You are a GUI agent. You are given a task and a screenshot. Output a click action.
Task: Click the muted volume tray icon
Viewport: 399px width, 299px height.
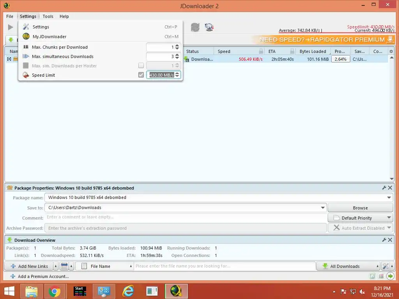pyautogui.click(x=362, y=292)
